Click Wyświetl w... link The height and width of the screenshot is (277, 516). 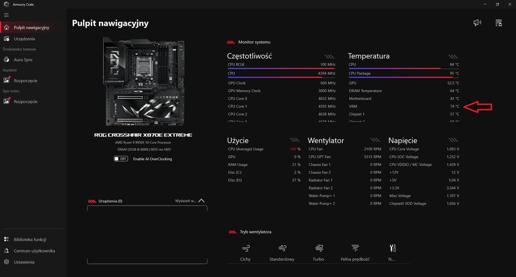coord(186,201)
